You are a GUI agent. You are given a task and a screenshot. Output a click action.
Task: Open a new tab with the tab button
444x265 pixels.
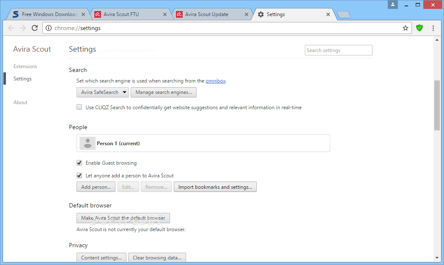tap(344, 15)
